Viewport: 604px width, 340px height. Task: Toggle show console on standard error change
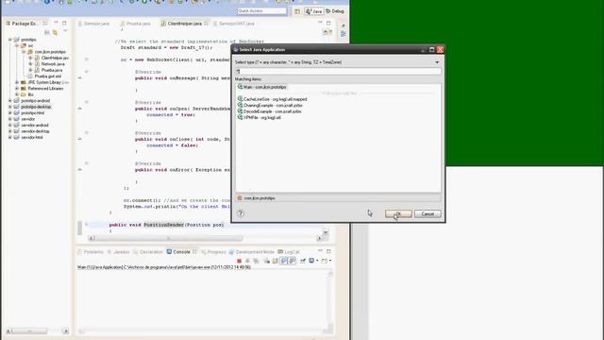pyautogui.click(x=292, y=261)
